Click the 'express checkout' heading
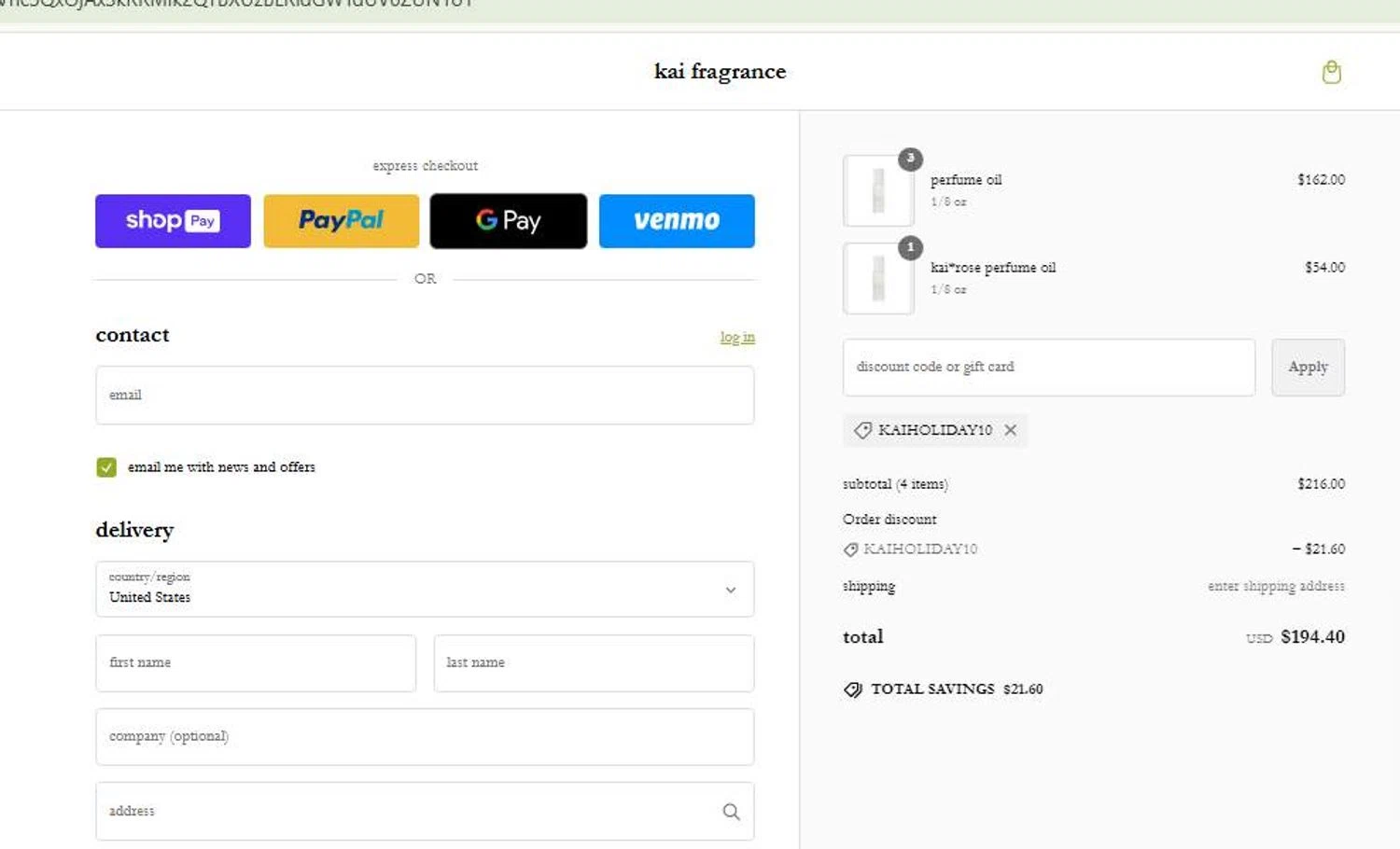This screenshot has width=1400, height=849. pyautogui.click(x=426, y=166)
